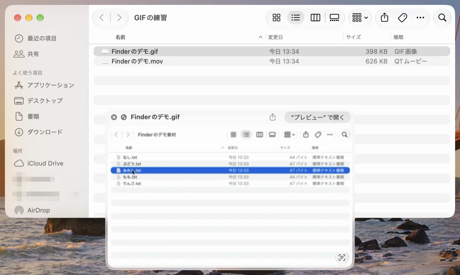Open 書類 in the sidebar
Viewport: 460px width, 275px height.
26,116
